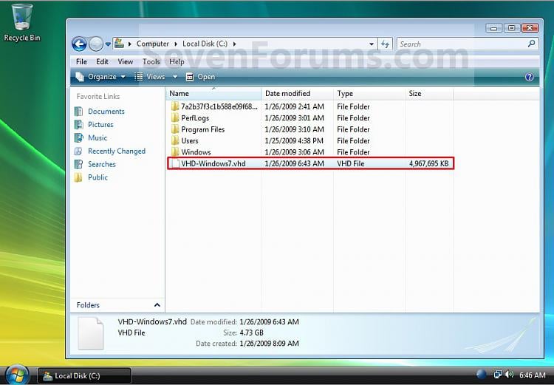
Task: Go back with the Back arrow button
Action: click(x=79, y=44)
